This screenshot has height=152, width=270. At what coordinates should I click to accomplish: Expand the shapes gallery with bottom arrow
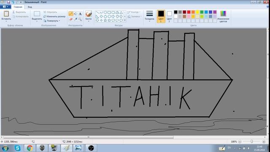125,20
